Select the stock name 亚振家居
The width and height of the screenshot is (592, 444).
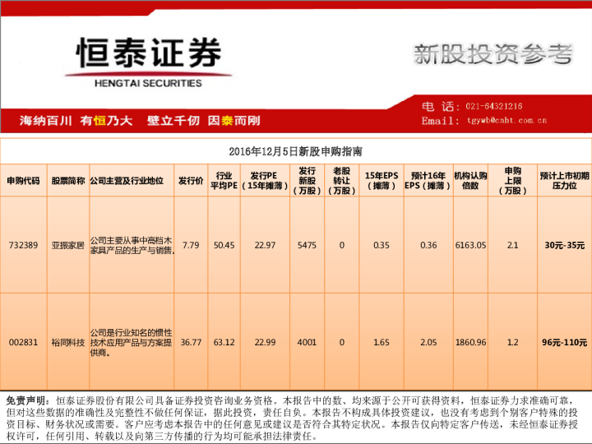click(68, 245)
